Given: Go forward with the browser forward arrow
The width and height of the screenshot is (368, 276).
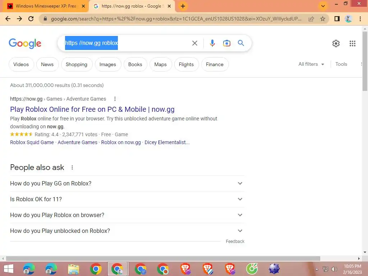Looking at the screenshot, I should pyautogui.click(x=19, y=19).
